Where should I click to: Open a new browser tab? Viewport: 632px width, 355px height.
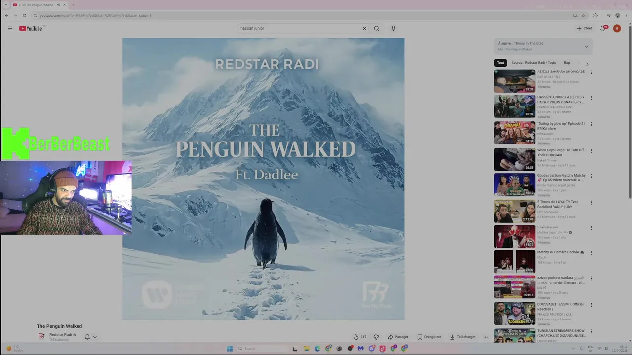click(73, 5)
